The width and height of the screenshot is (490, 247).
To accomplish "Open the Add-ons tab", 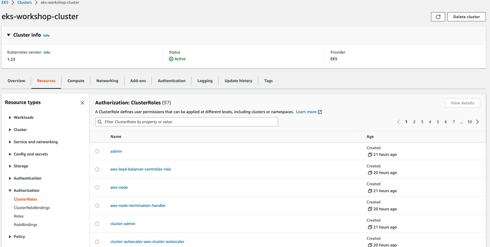I will pyautogui.click(x=138, y=81).
